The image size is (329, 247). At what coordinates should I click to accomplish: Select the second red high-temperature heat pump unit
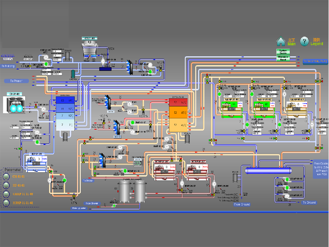click(197, 172)
